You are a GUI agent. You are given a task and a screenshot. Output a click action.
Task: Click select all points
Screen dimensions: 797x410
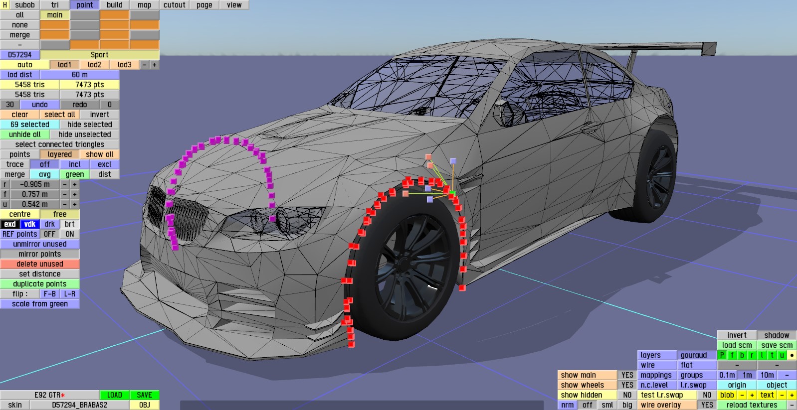pos(60,115)
